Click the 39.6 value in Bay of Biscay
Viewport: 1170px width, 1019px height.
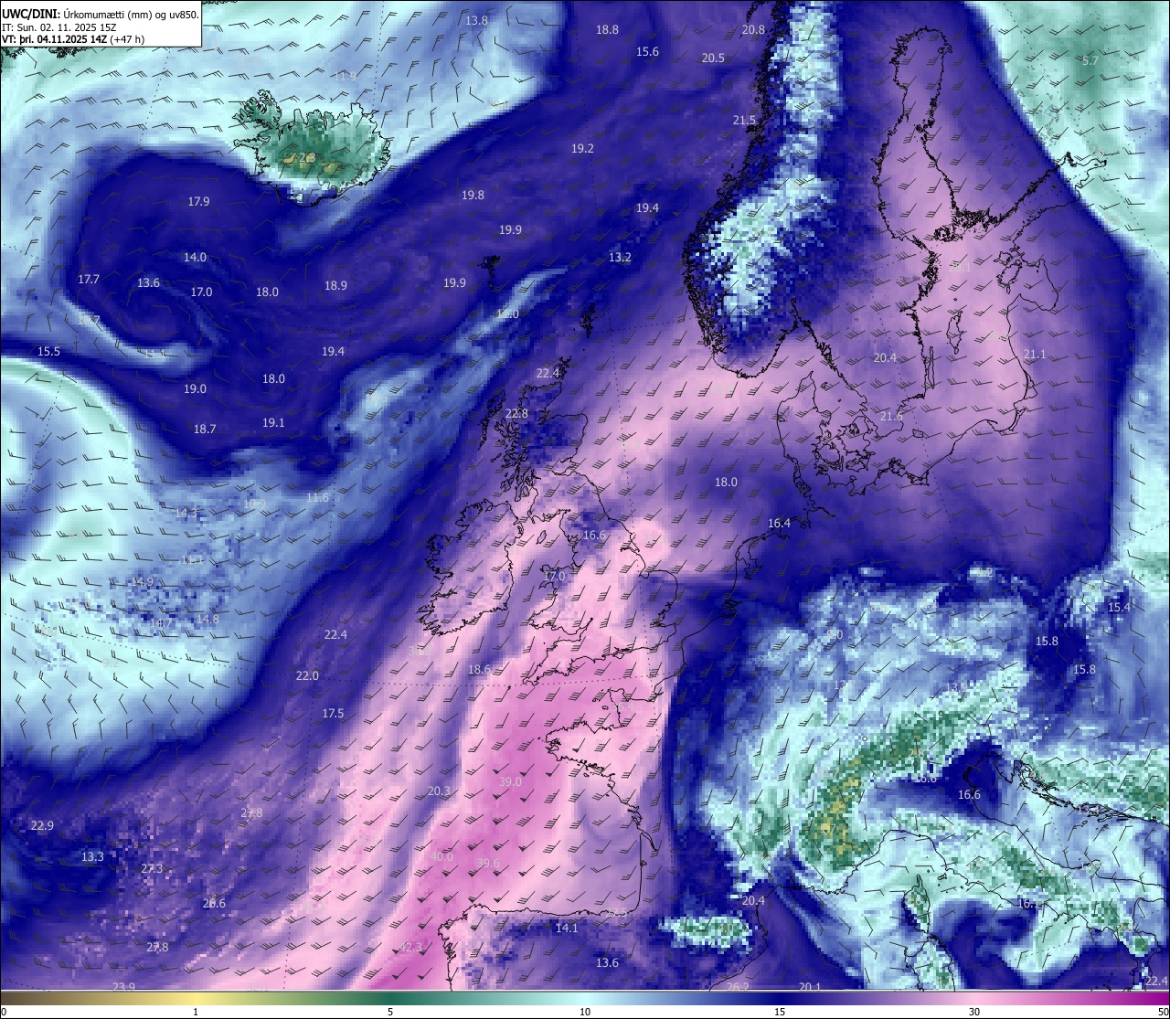point(488,863)
